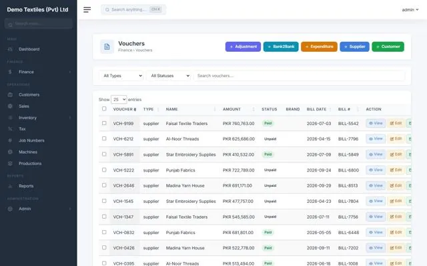Toggle the select-all header checkbox

point(104,108)
